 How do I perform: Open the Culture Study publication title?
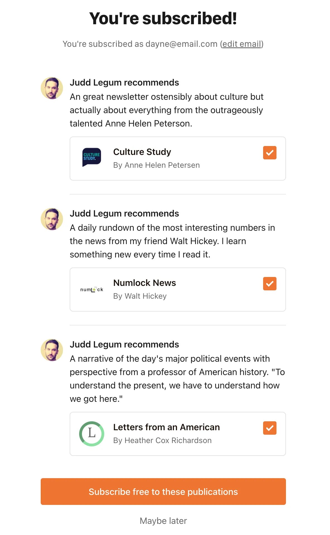pyautogui.click(x=142, y=152)
